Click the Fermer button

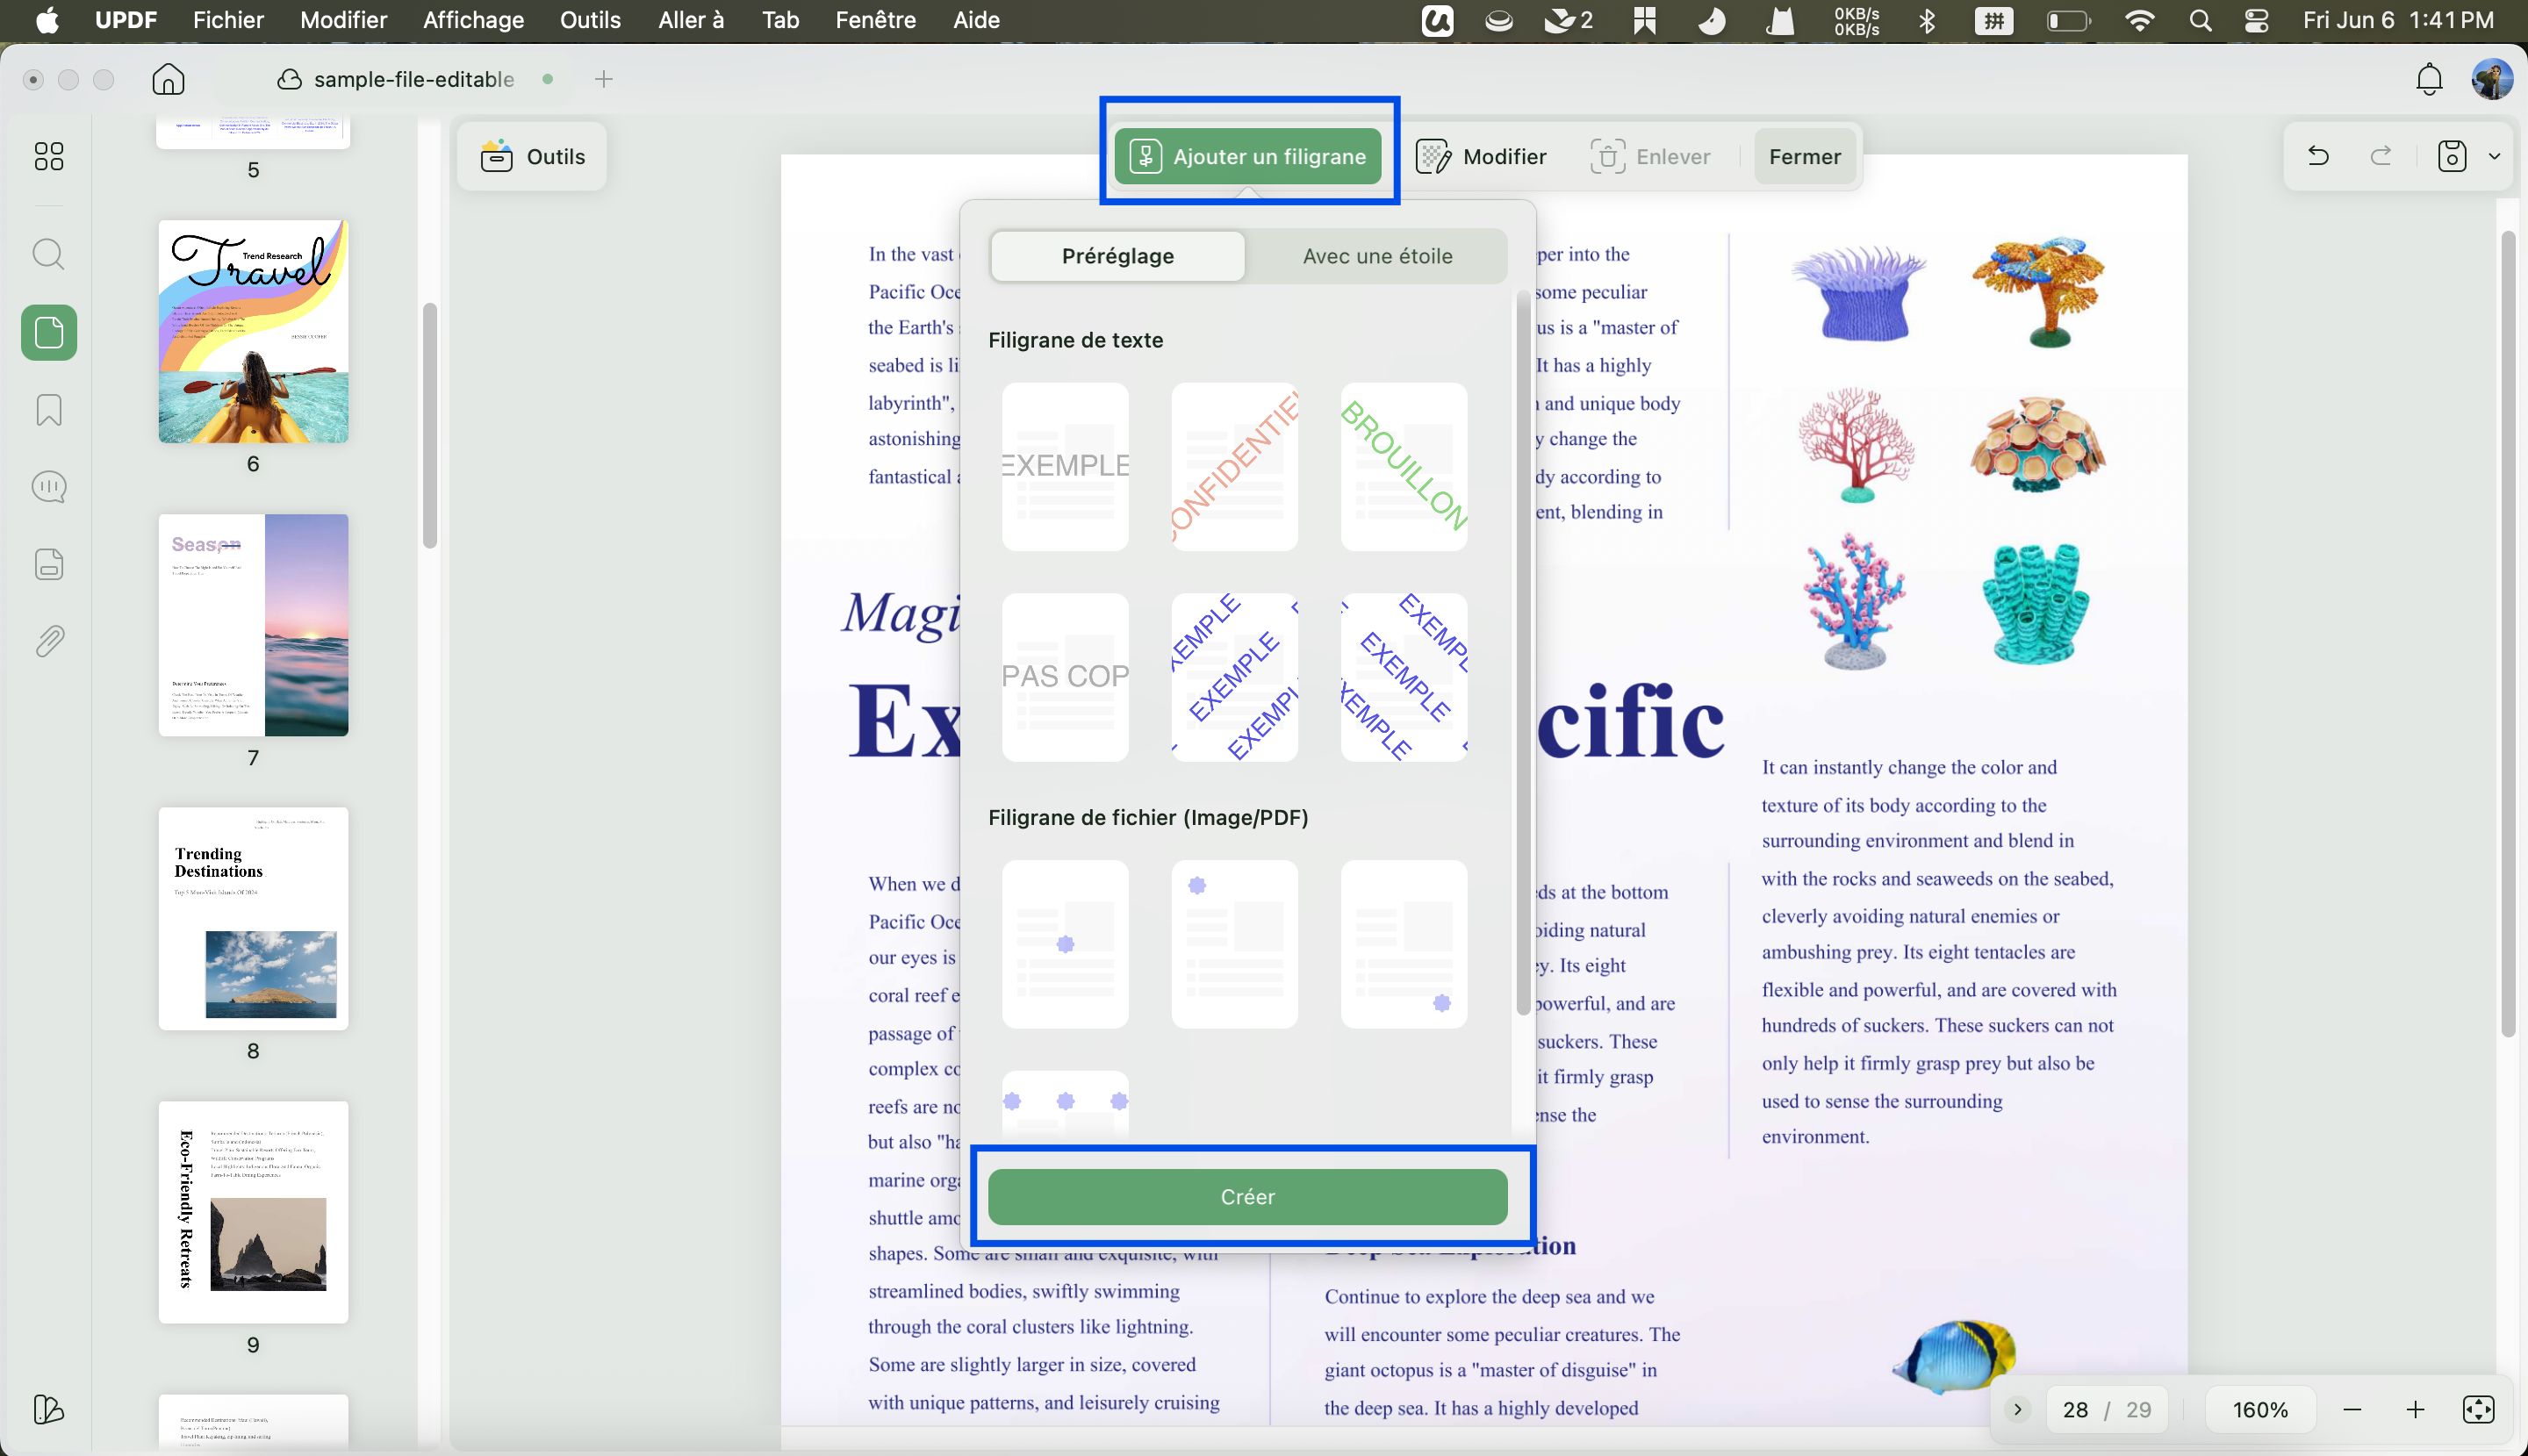pyautogui.click(x=1804, y=157)
